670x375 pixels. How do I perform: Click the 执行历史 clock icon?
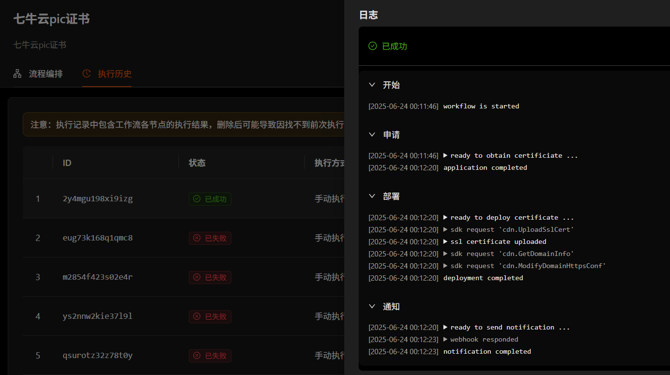(x=87, y=74)
